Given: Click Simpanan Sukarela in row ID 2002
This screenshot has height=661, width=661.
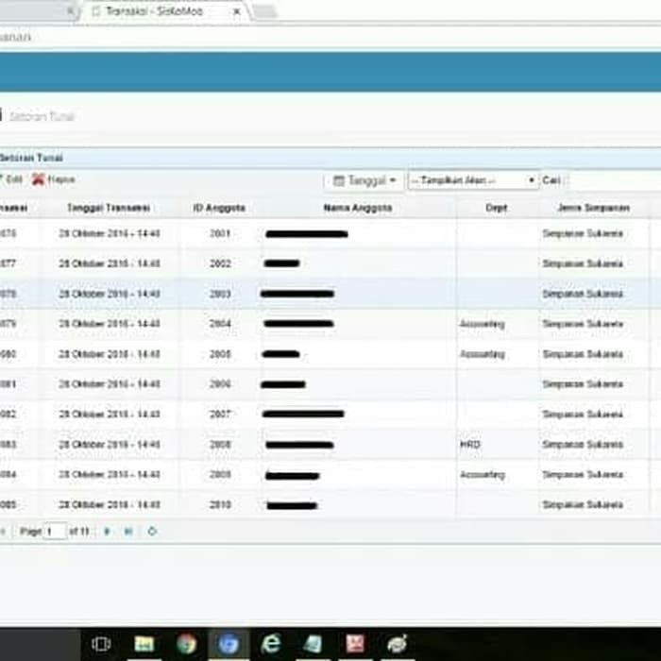Looking at the screenshot, I should 583,263.
